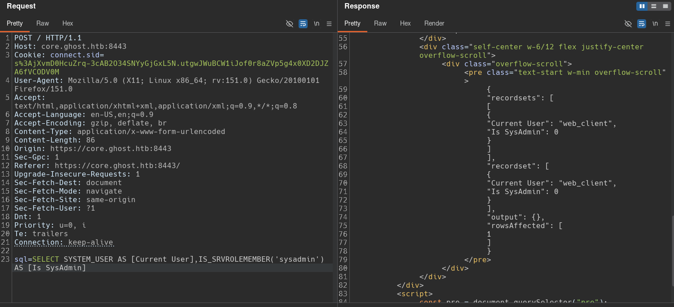Click the Cookie connect.sid header line
Image resolution: width=674 pixels, height=307 pixels.
(172, 64)
